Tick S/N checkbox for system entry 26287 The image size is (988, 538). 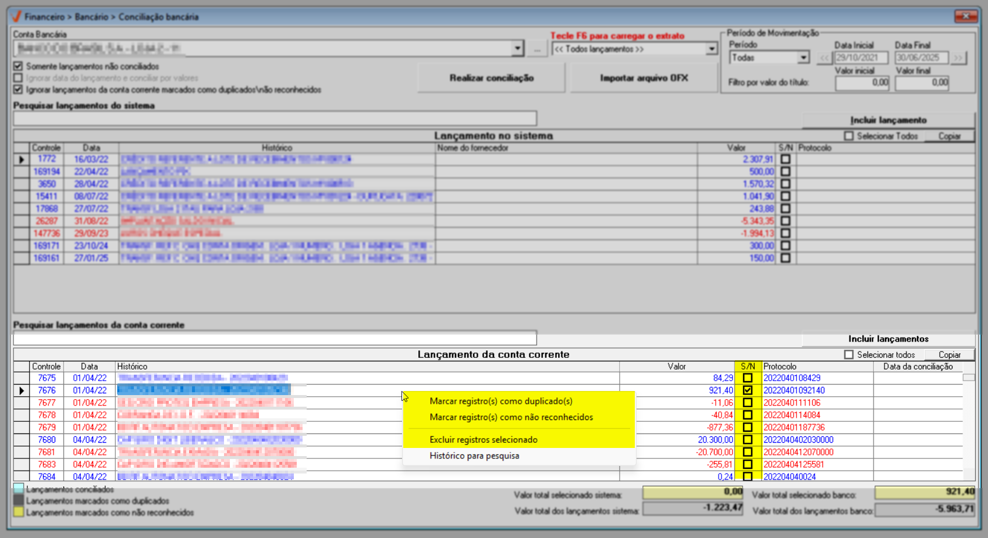coord(786,221)
